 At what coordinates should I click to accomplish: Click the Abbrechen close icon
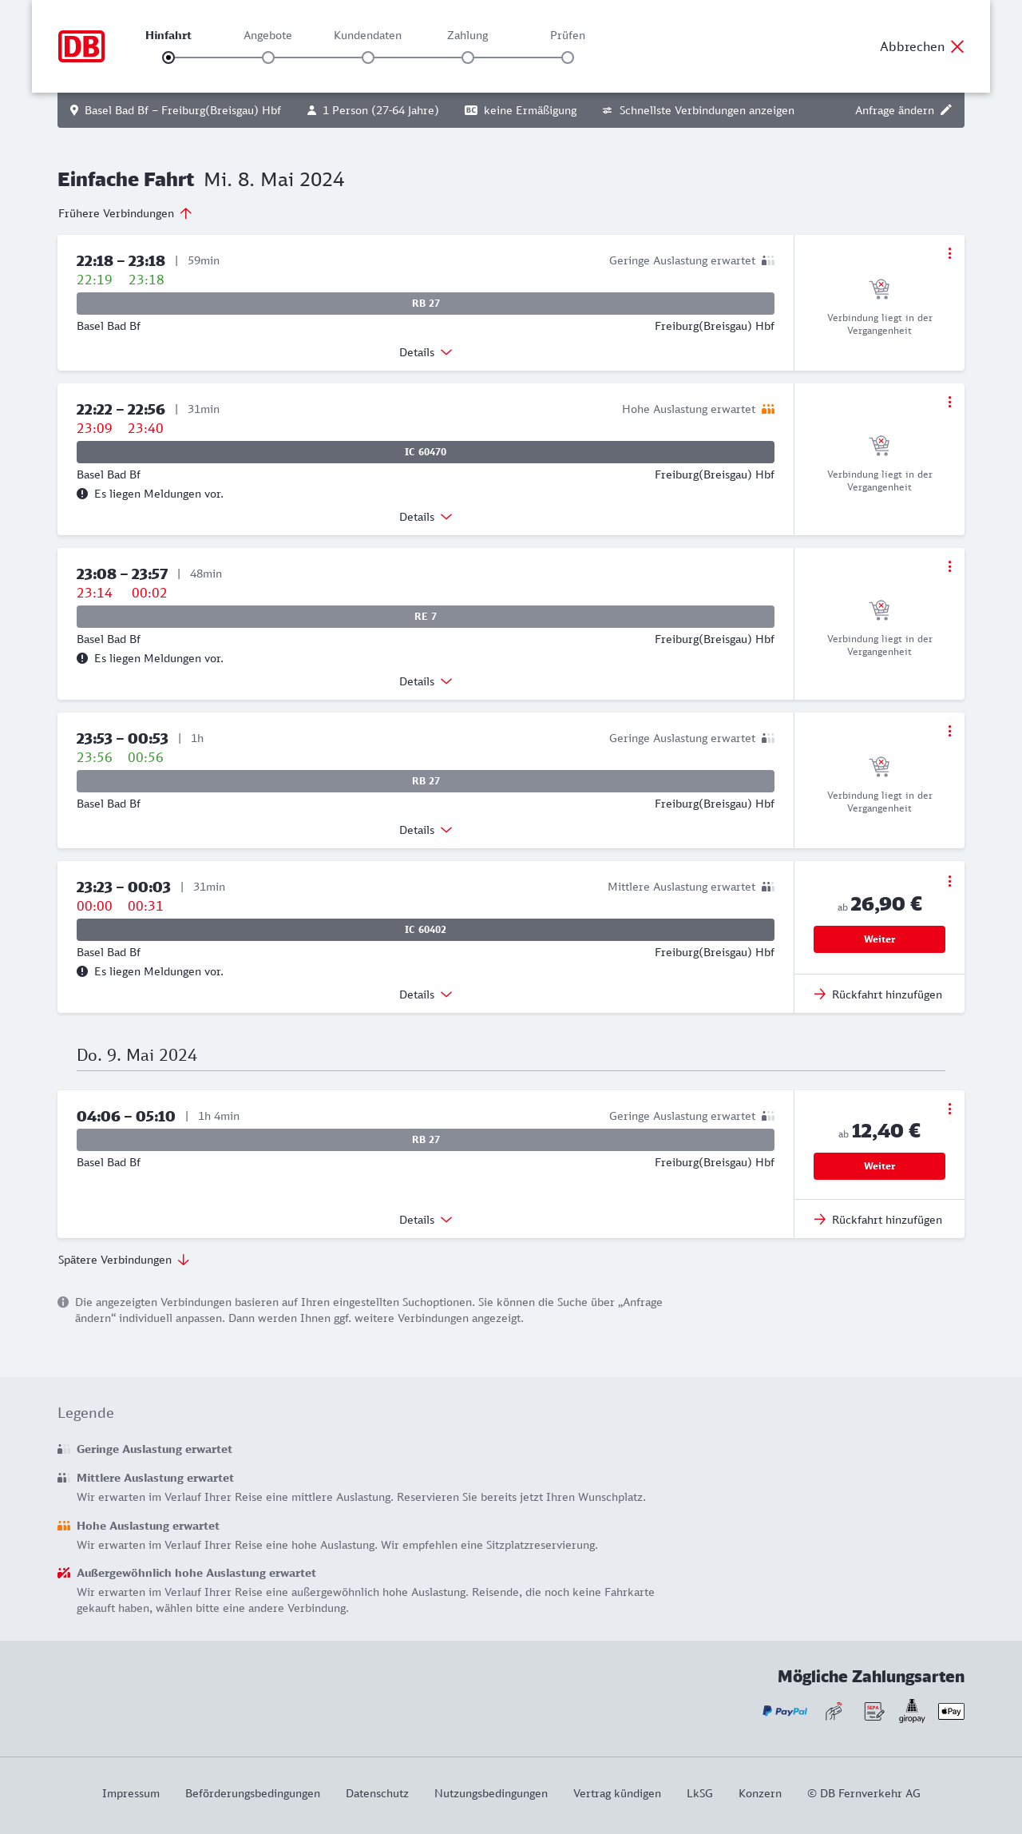[957, 46]
